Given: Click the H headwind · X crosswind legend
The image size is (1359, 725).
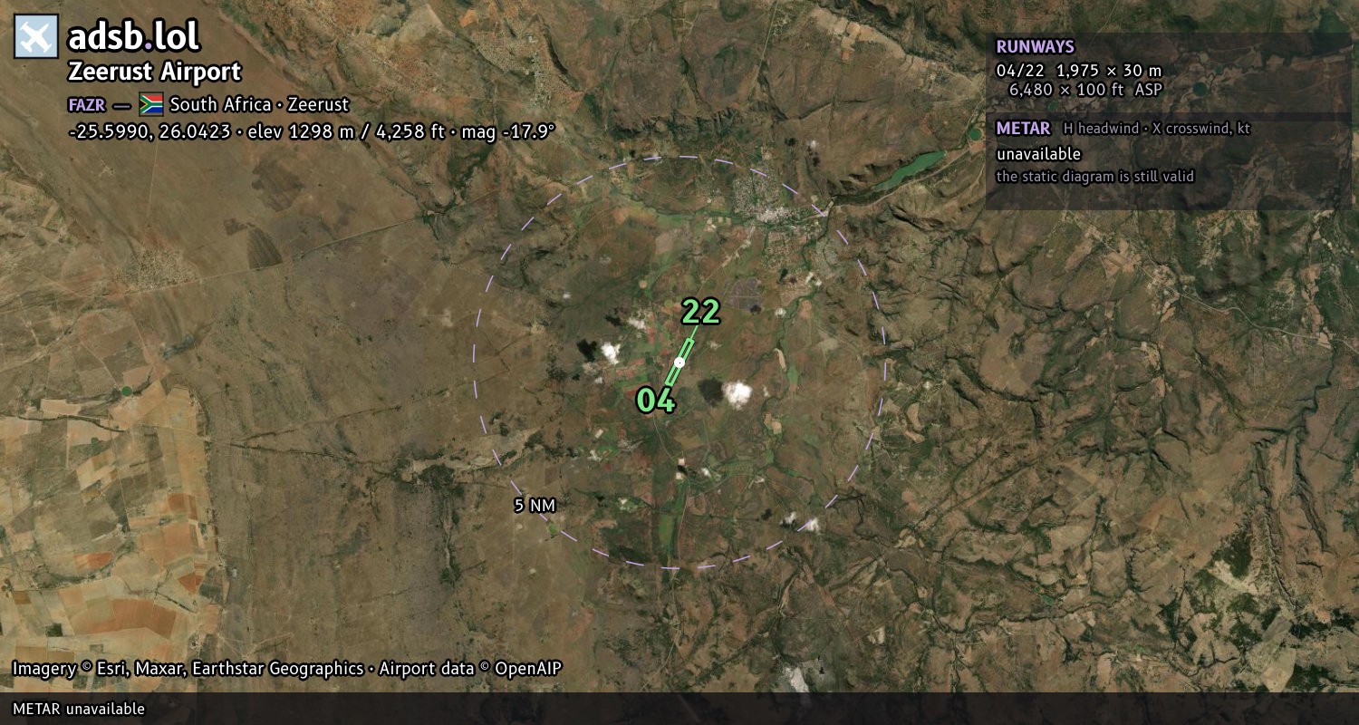Looking at the screenshot, I should click(1156, 129).
